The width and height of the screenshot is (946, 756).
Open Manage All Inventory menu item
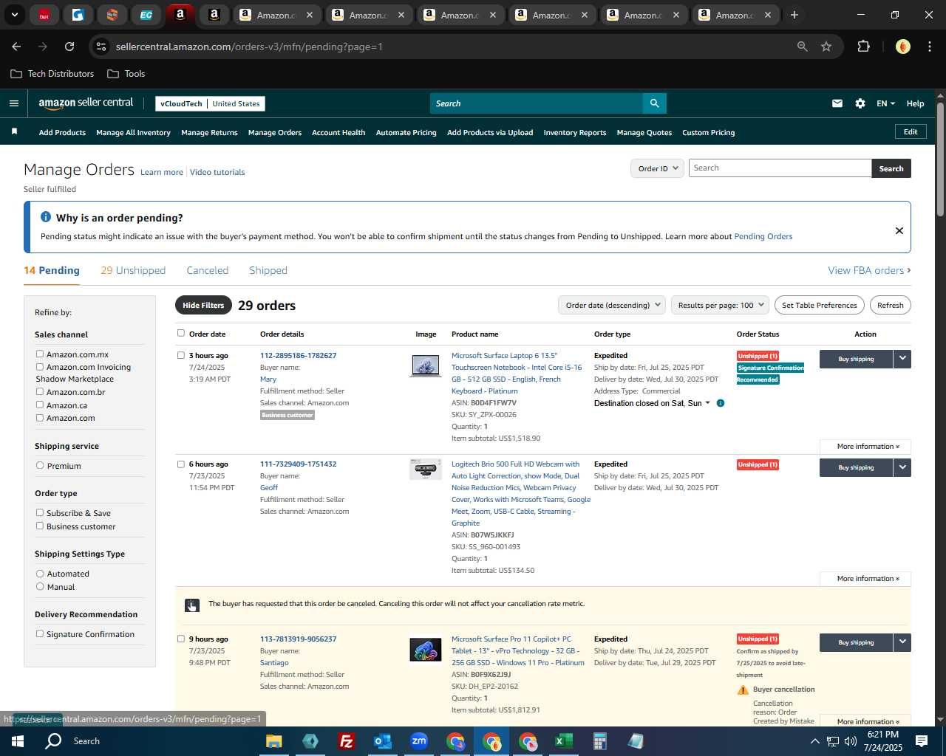pyautogui.click(x=133, y=133)
